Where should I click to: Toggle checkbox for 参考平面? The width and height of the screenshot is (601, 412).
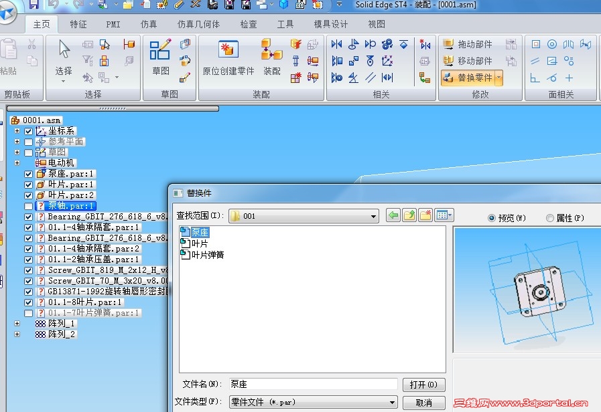[28, 142]
